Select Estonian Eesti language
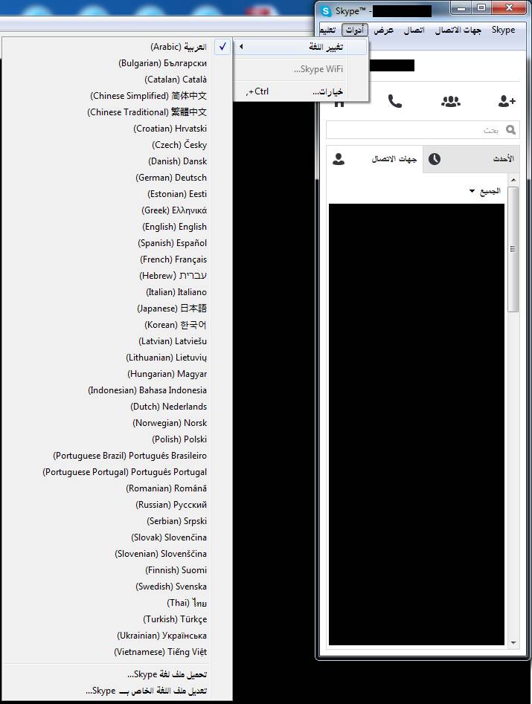This screenshot has height=704, width=532. pyautogui.click(x=117, y=194)
